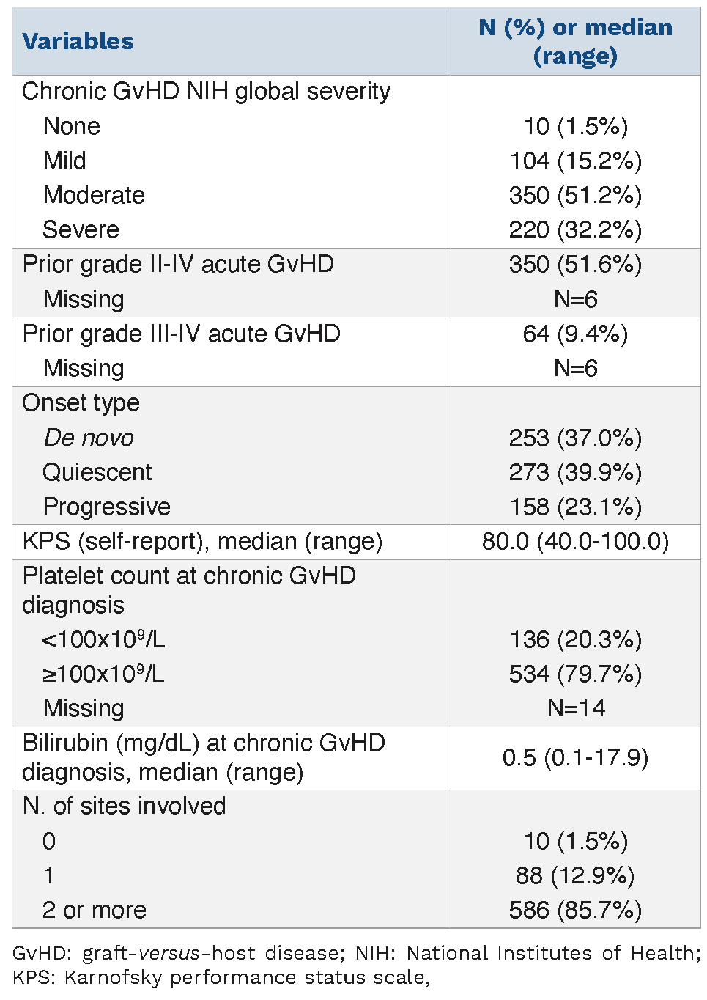Viewport: 707px width, 1000px height.
Task: Select the bilirubin value "0.5 (0.1-17.9)"
Action: coord(575,757)
